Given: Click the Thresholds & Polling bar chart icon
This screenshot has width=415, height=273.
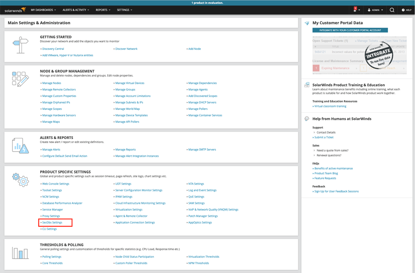Looking at the screenshot, I should click(20, 253).
